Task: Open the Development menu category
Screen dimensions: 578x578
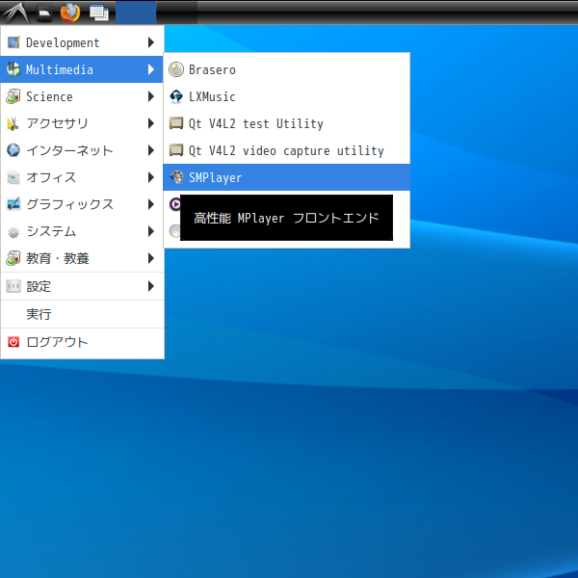Action: (x=82, y=42)
